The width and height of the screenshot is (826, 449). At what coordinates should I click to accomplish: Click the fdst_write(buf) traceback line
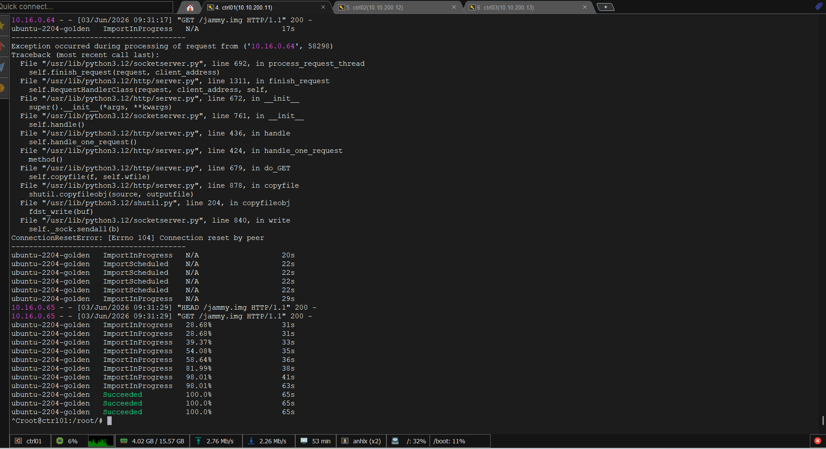[x=61, y=212]
